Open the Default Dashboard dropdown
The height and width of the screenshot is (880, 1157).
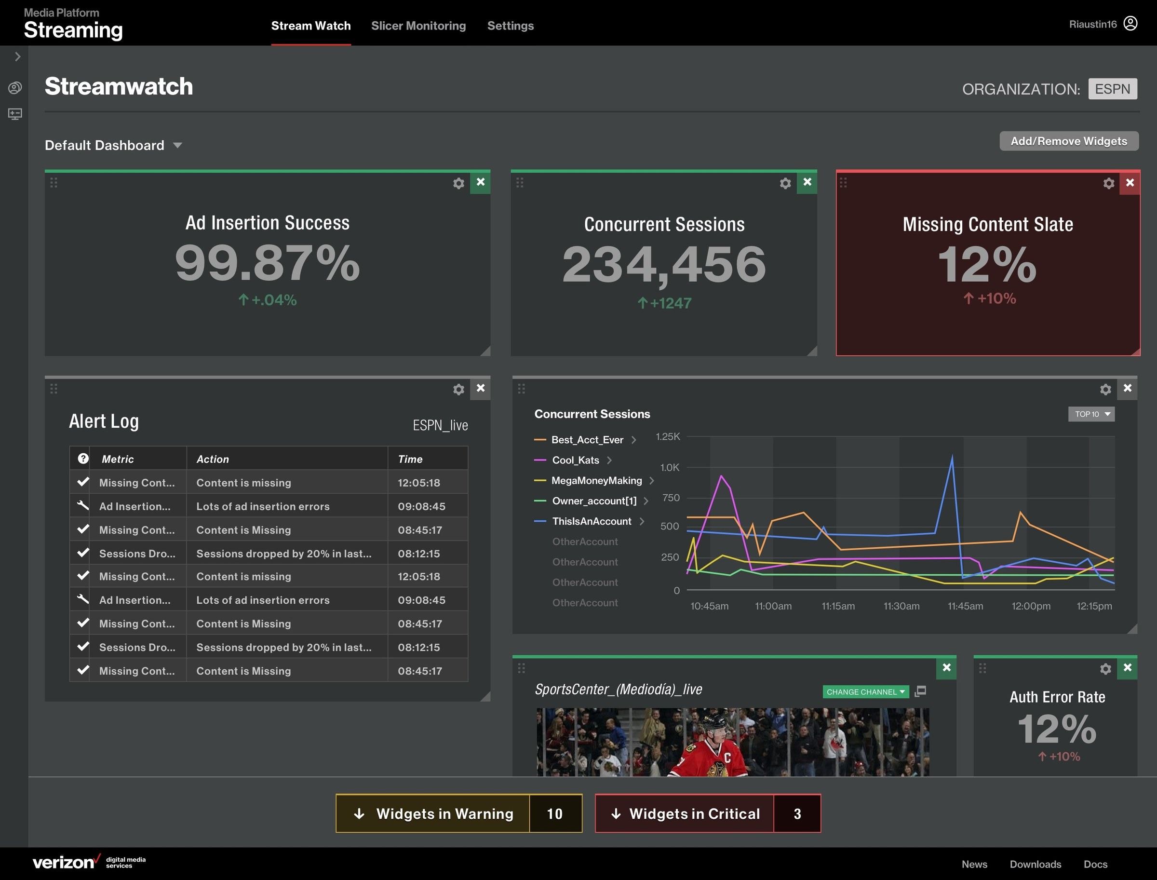(114, 145)
